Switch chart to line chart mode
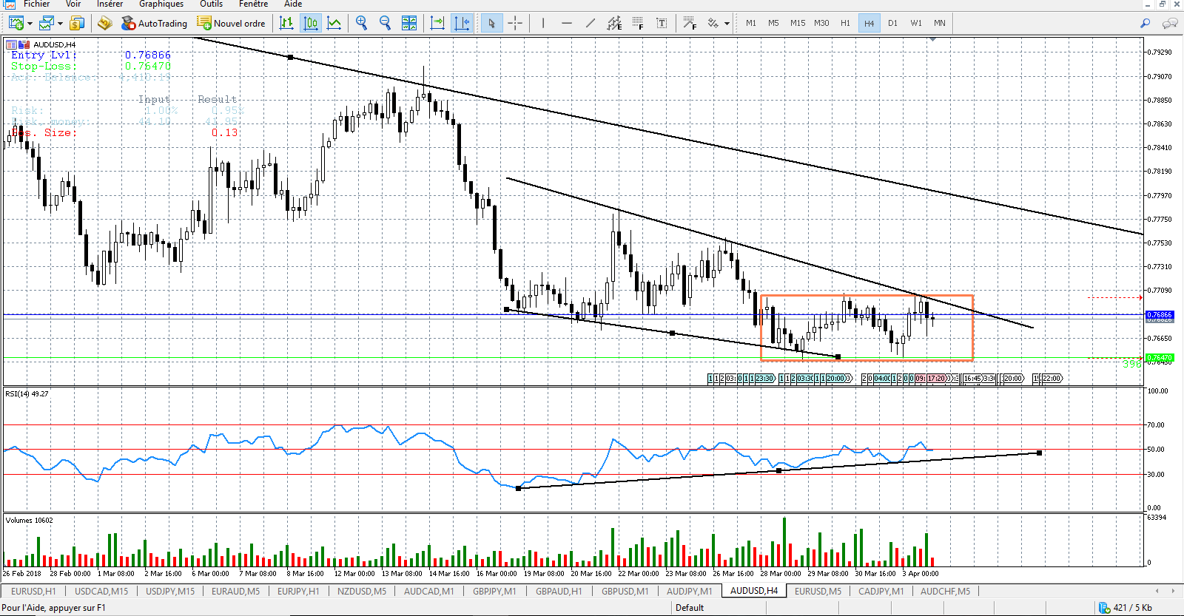Viewport: 1184px width, 616px height. [x=334, y=23]
